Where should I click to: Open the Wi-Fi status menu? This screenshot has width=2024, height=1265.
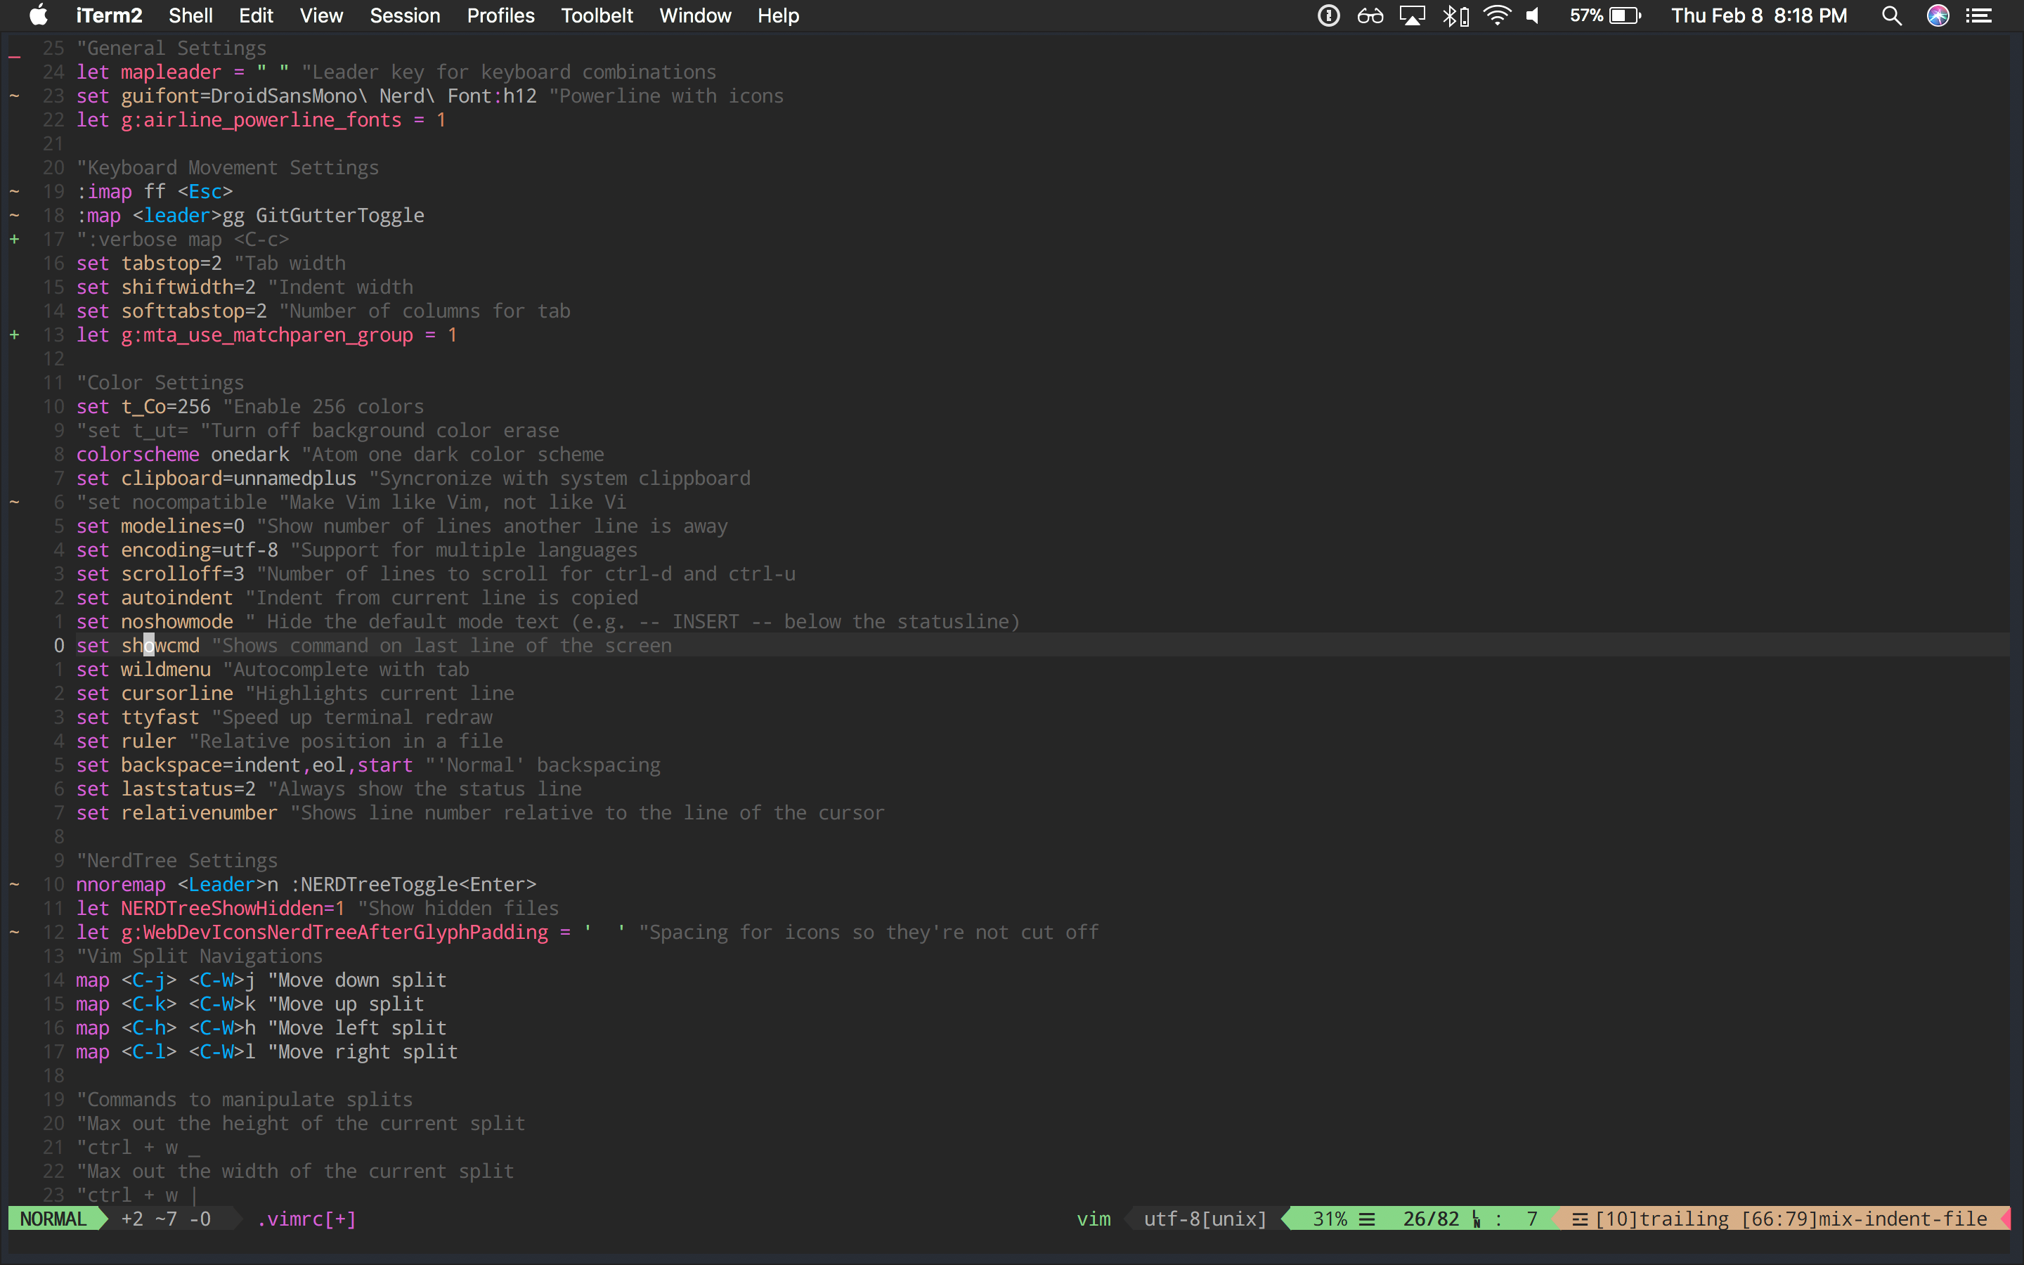[x=1497, y=15]
